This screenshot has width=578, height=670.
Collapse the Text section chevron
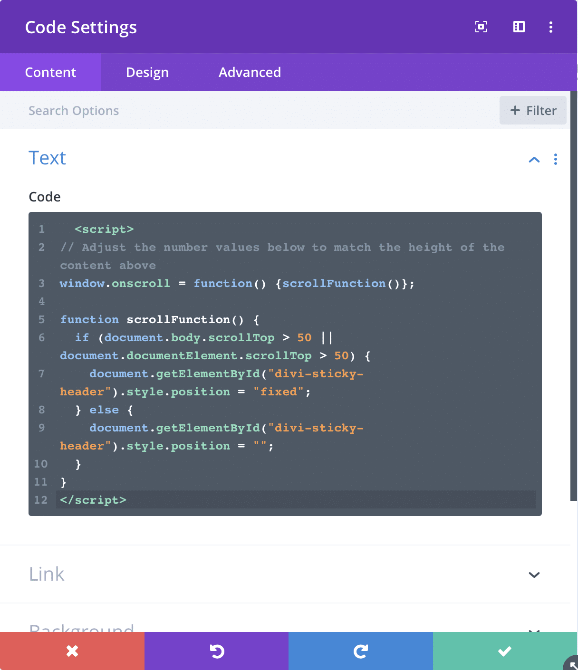(534, 160)
